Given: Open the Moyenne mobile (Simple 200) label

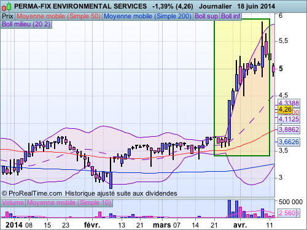Looking at the screenshot, I should point(147,16).
